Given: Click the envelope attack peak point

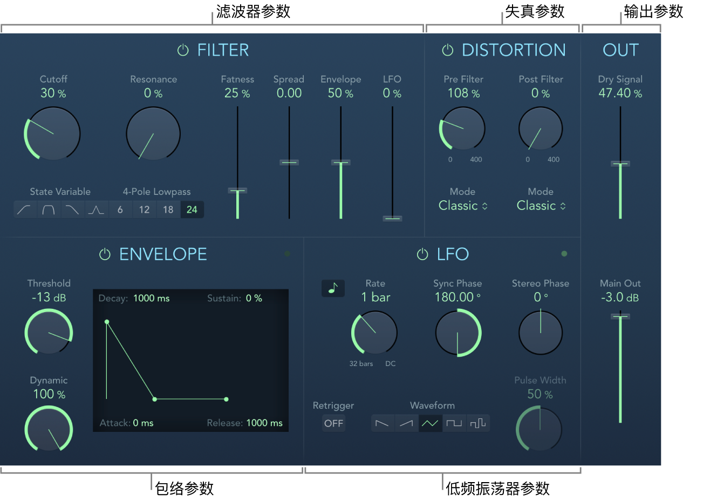Looking at the screenshot, I should (107, 322).
